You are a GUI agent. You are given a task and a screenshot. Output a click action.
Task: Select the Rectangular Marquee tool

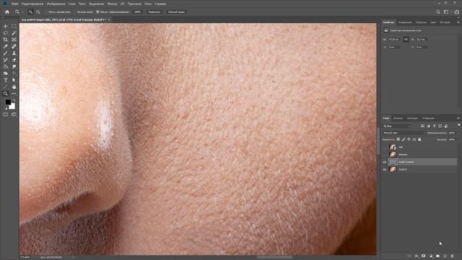point(14,26)
